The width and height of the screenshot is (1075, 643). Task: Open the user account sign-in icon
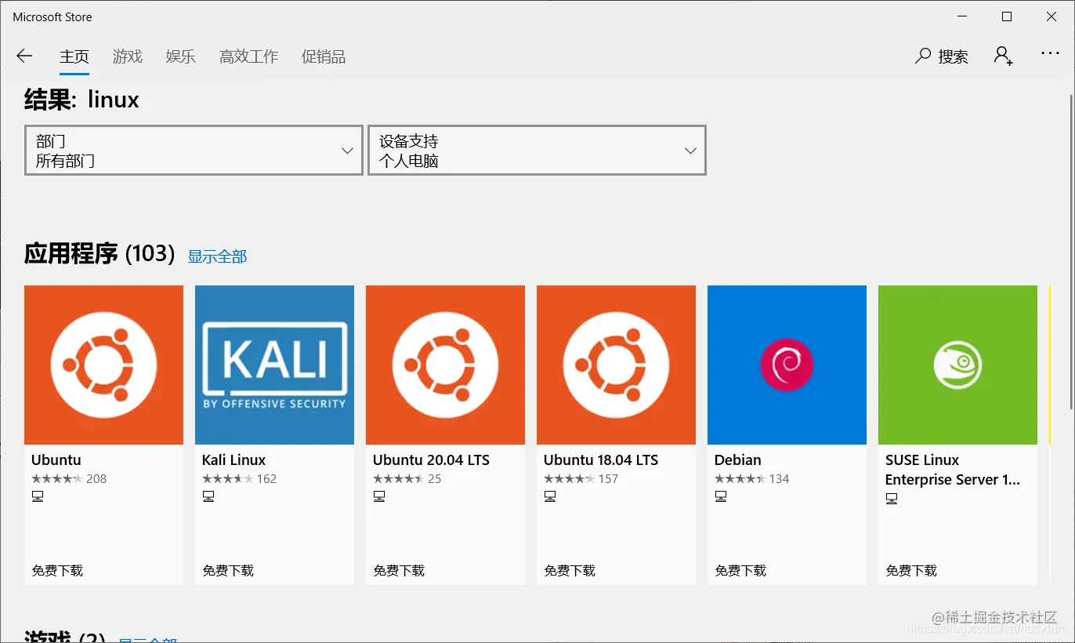[x=1003, y=56]
